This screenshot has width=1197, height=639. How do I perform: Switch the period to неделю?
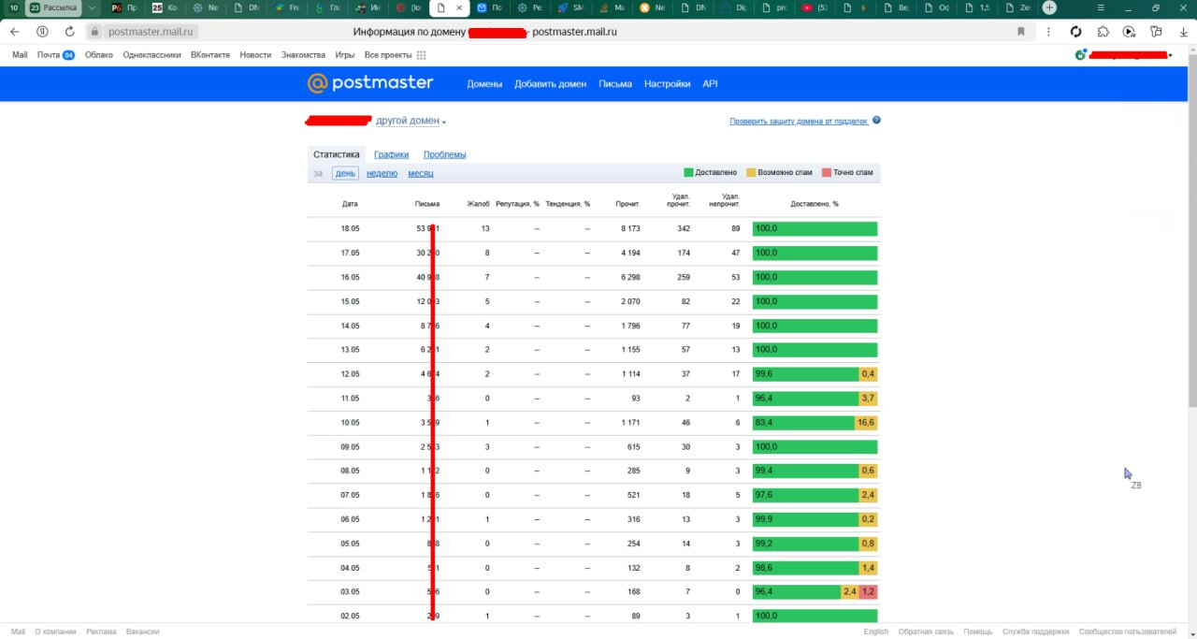382,173
